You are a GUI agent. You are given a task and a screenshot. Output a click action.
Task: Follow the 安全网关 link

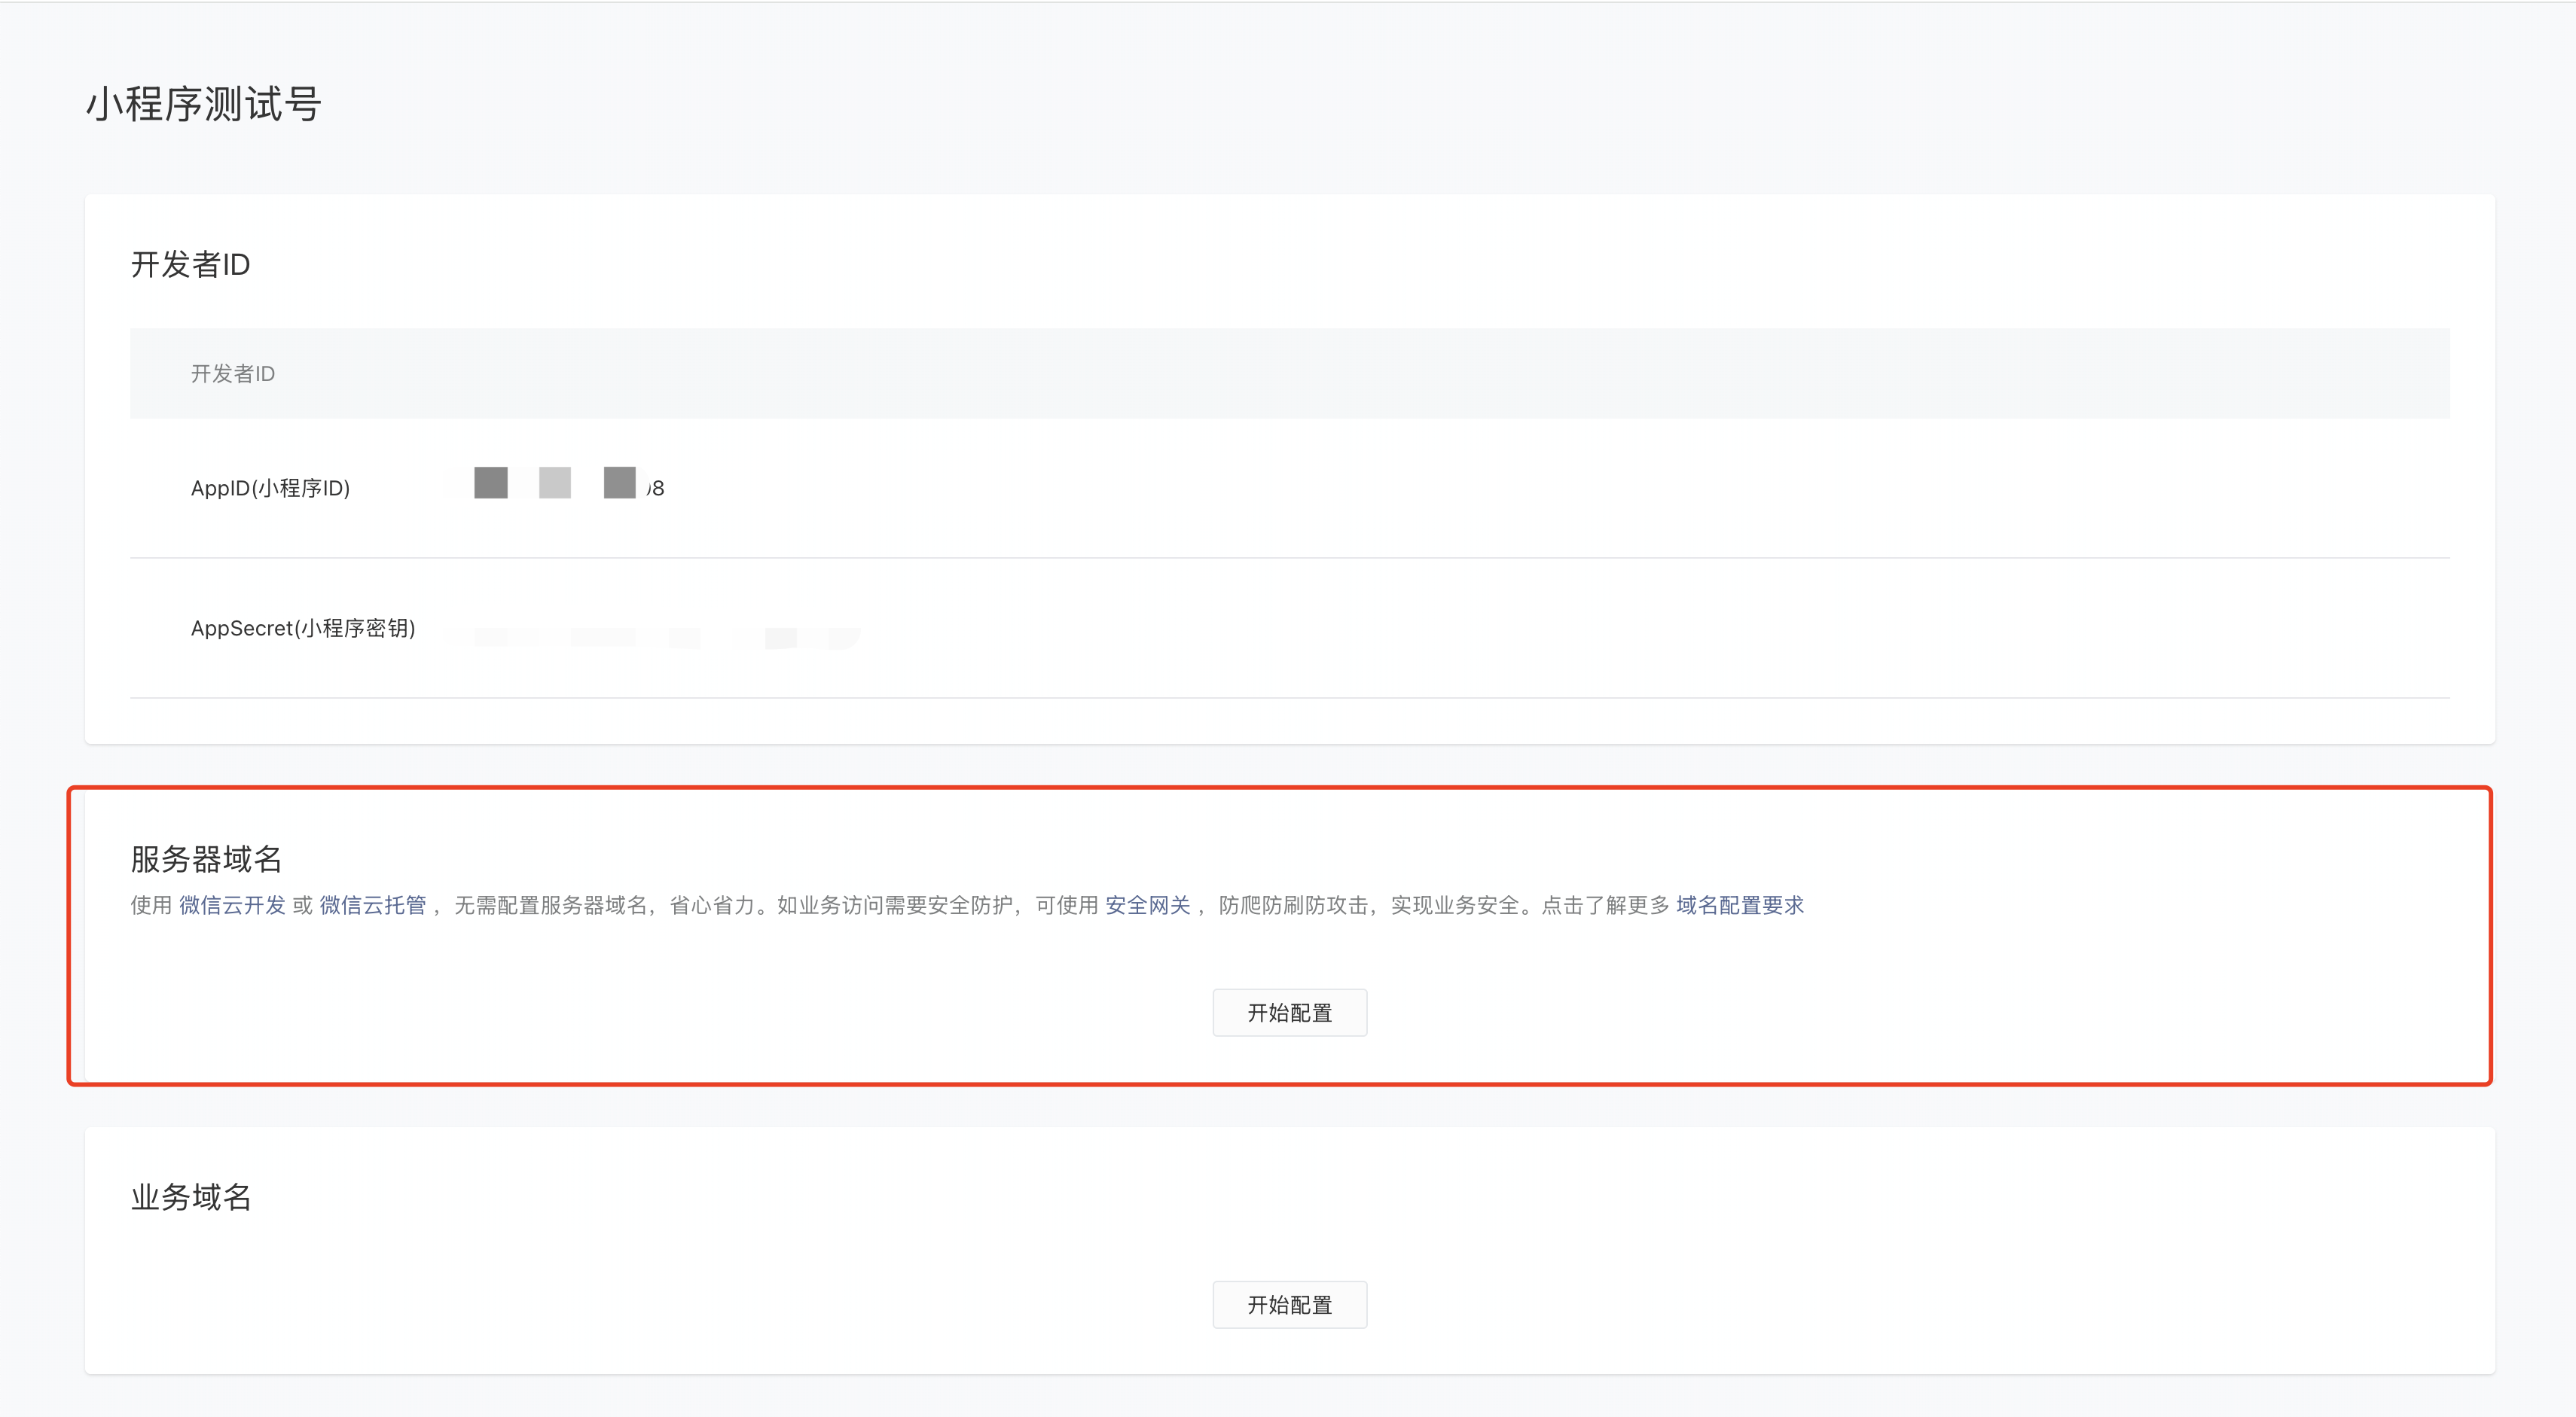point(1147,905)
